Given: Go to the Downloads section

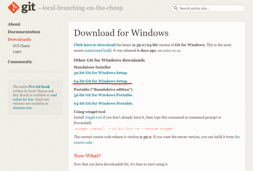Looking at the screenshot, I should click(x=19, y=40).
